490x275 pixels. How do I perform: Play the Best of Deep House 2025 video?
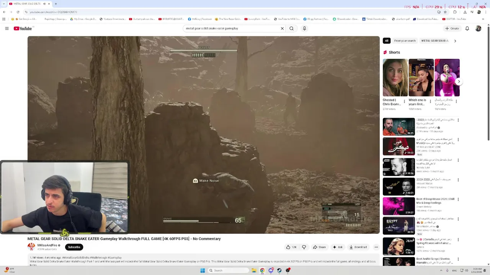pos(399,206)
